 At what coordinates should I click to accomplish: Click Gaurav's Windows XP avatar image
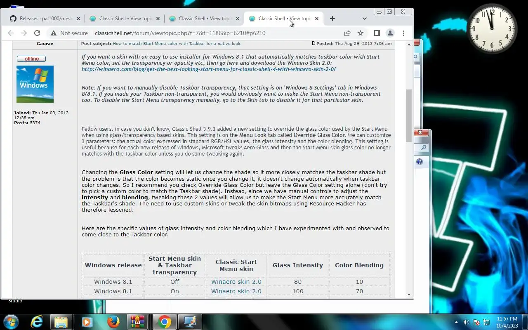pos(35,84)
